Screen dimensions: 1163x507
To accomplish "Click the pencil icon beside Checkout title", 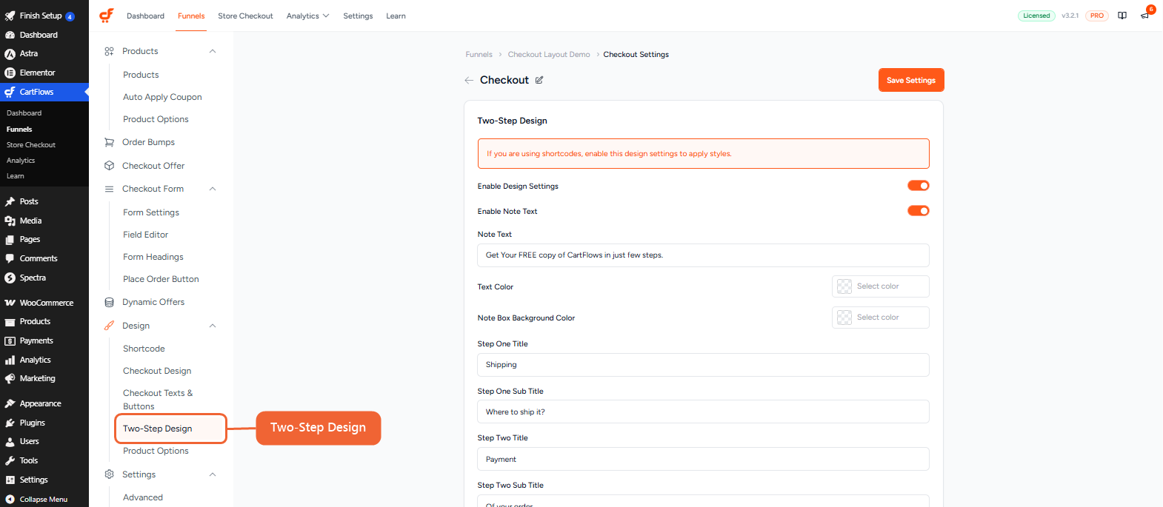I will click(x=539, y=80).
